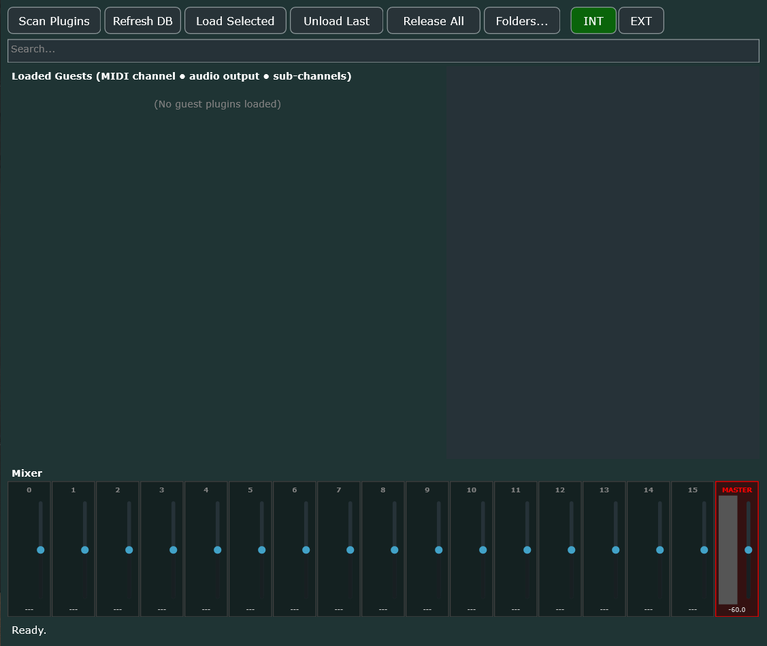Click the Release All button
The height and width of the screenshot is (646, 767).
click(434, 21)
